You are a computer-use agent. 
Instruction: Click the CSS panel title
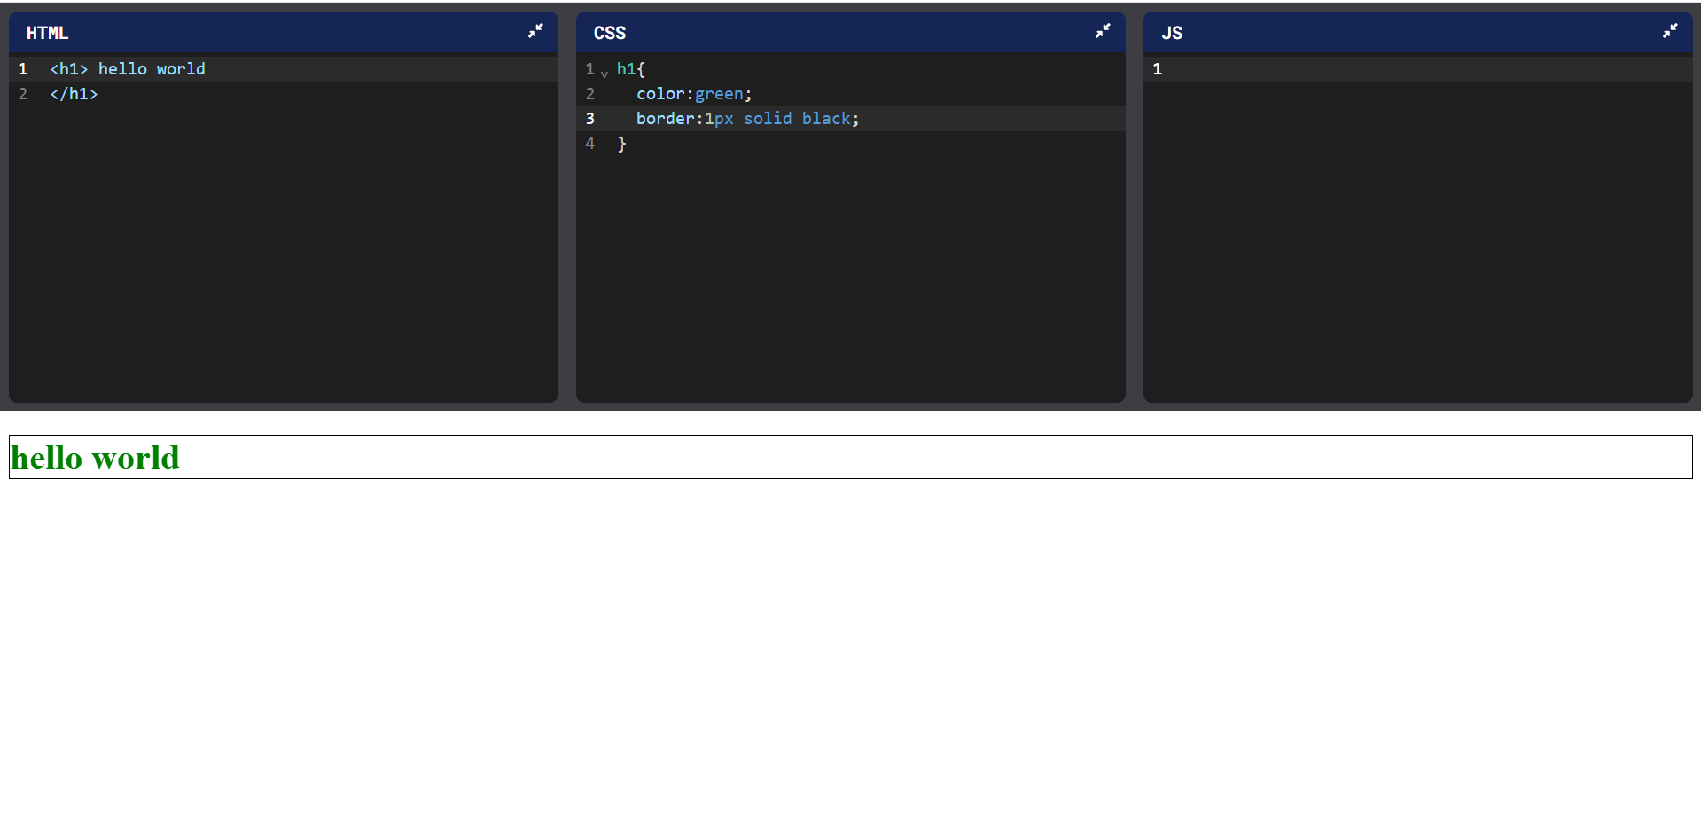[x=610, y=33]
